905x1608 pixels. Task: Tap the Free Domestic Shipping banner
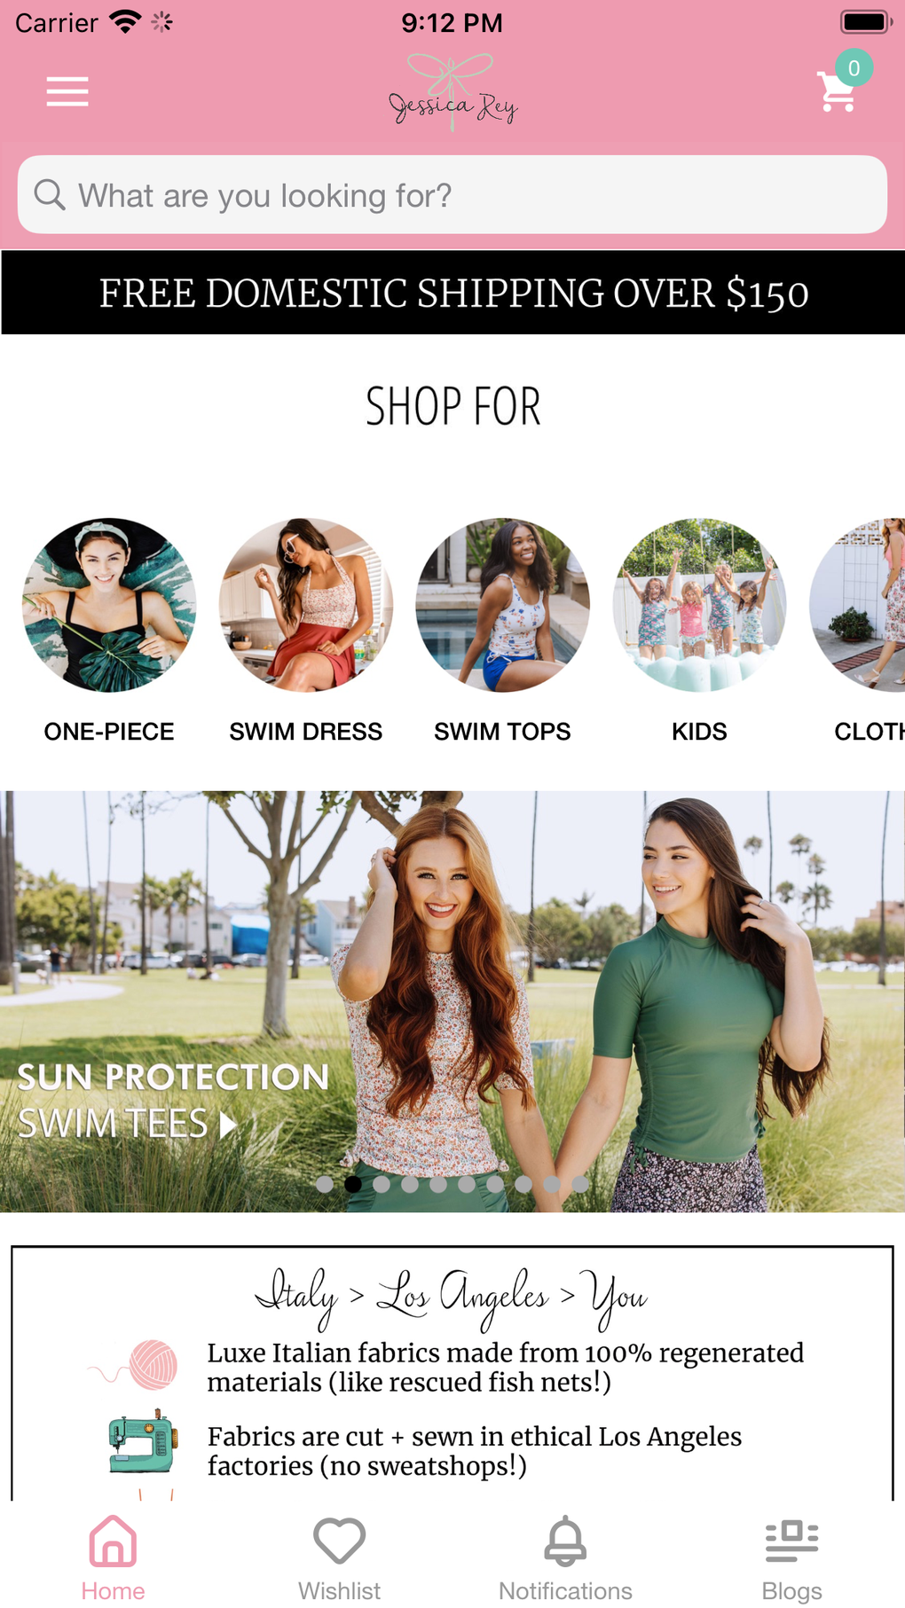coord(452,293)
